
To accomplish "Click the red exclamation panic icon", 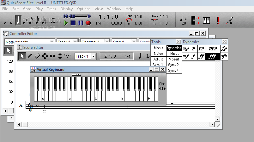I will pos(218,20).
